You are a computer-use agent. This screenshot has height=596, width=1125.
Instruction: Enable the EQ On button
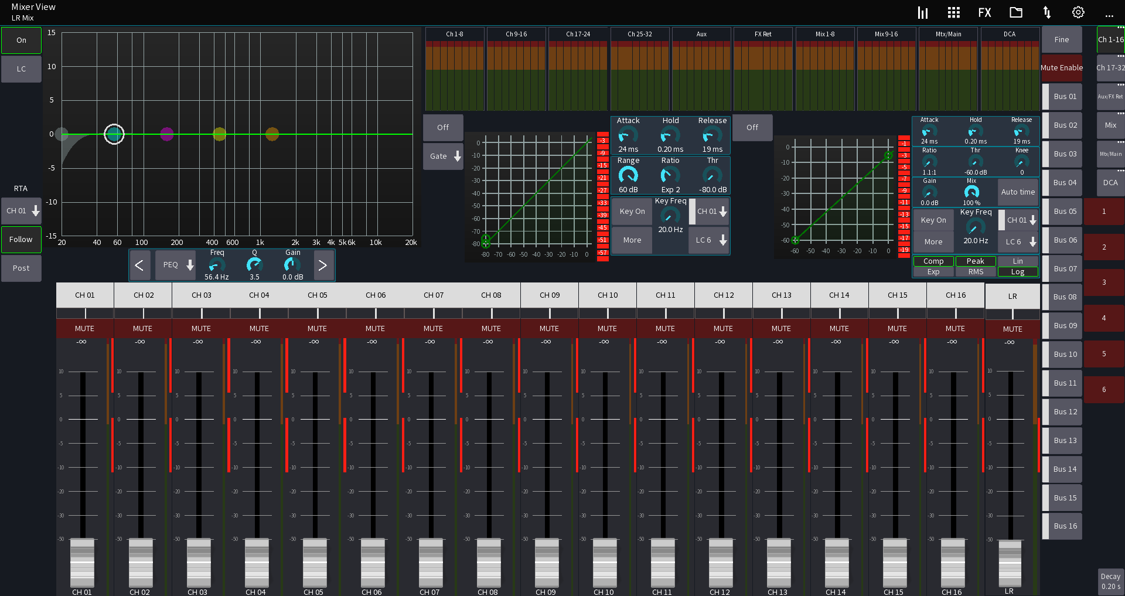click(21, 40)
